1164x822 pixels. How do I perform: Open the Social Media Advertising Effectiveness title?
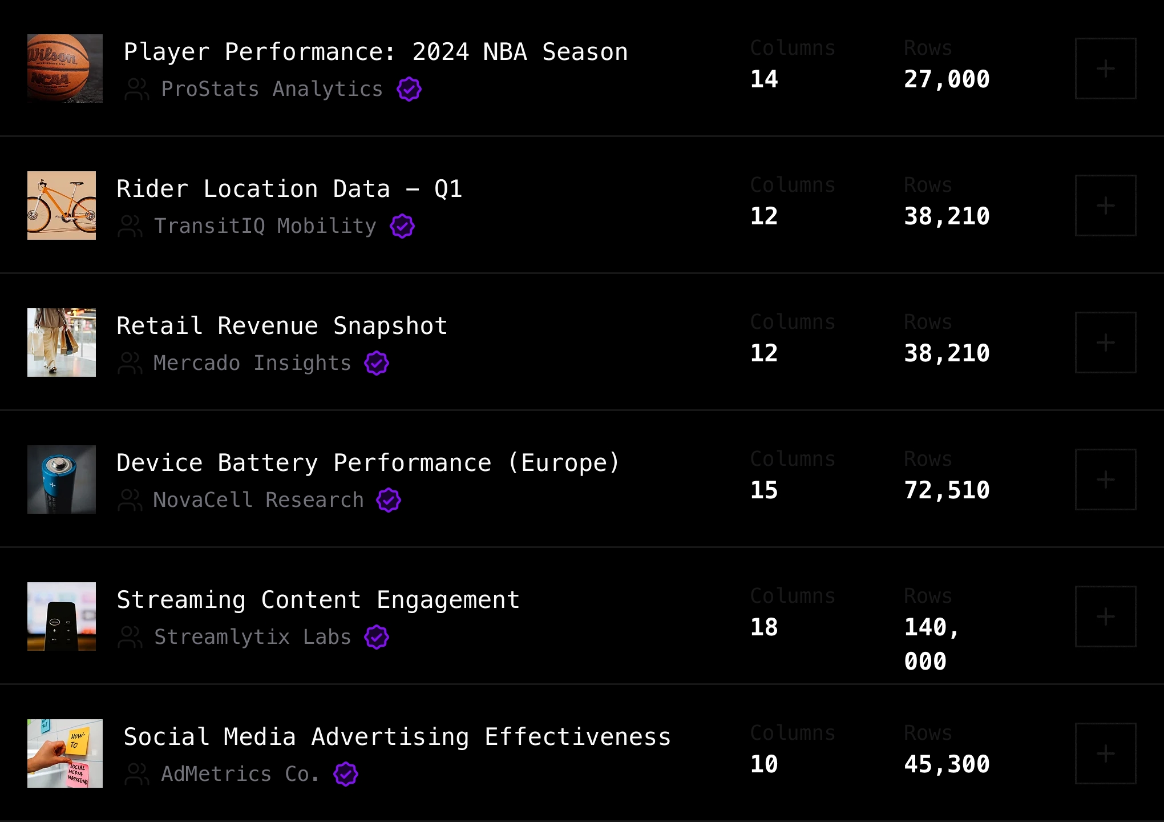[397, 737]
